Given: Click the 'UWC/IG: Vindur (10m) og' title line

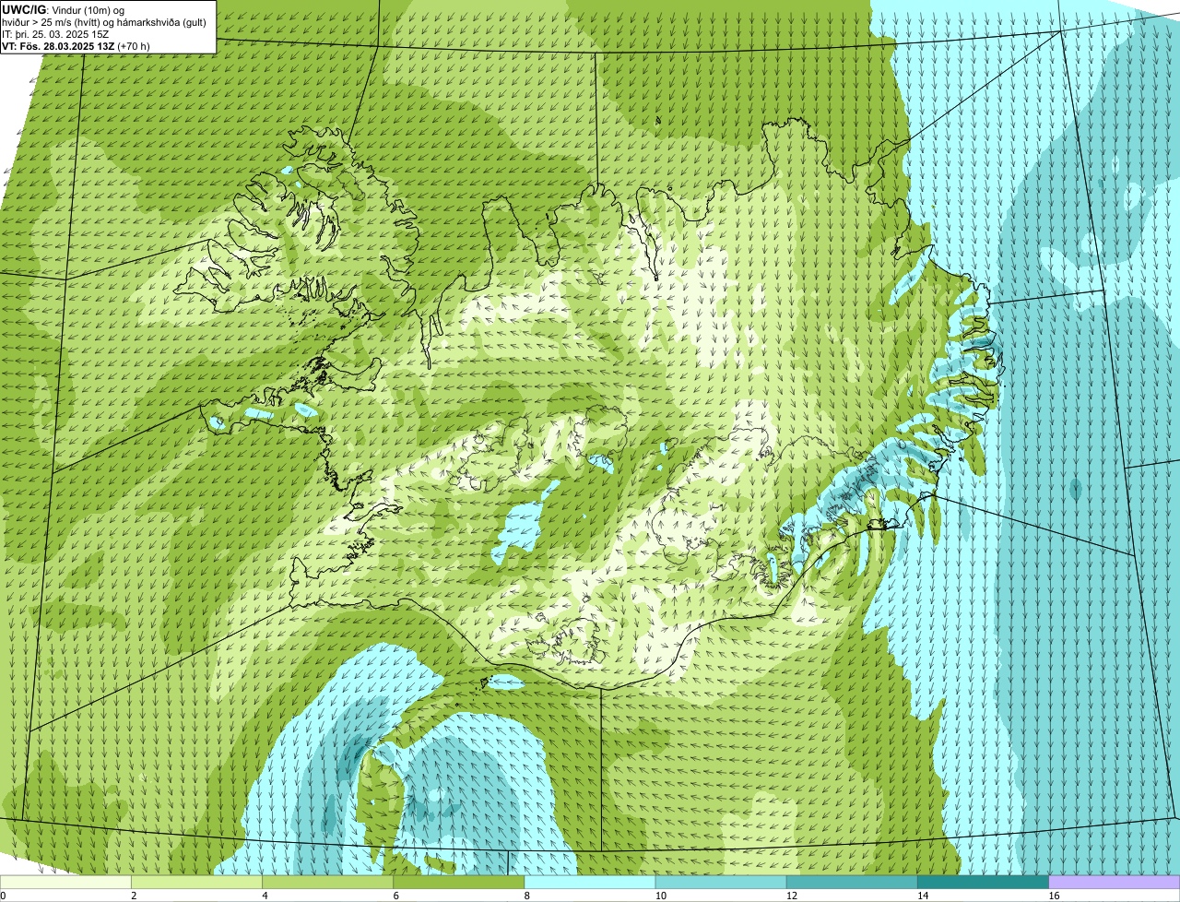Looking at the screenshot, I should click(63, 10).
